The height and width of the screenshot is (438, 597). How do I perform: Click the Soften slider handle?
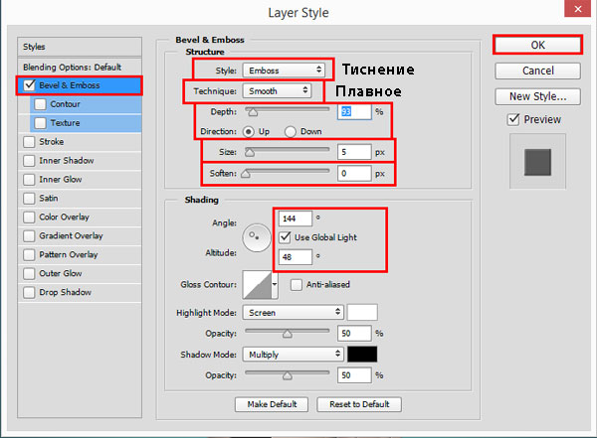click(x=246, y=174)
